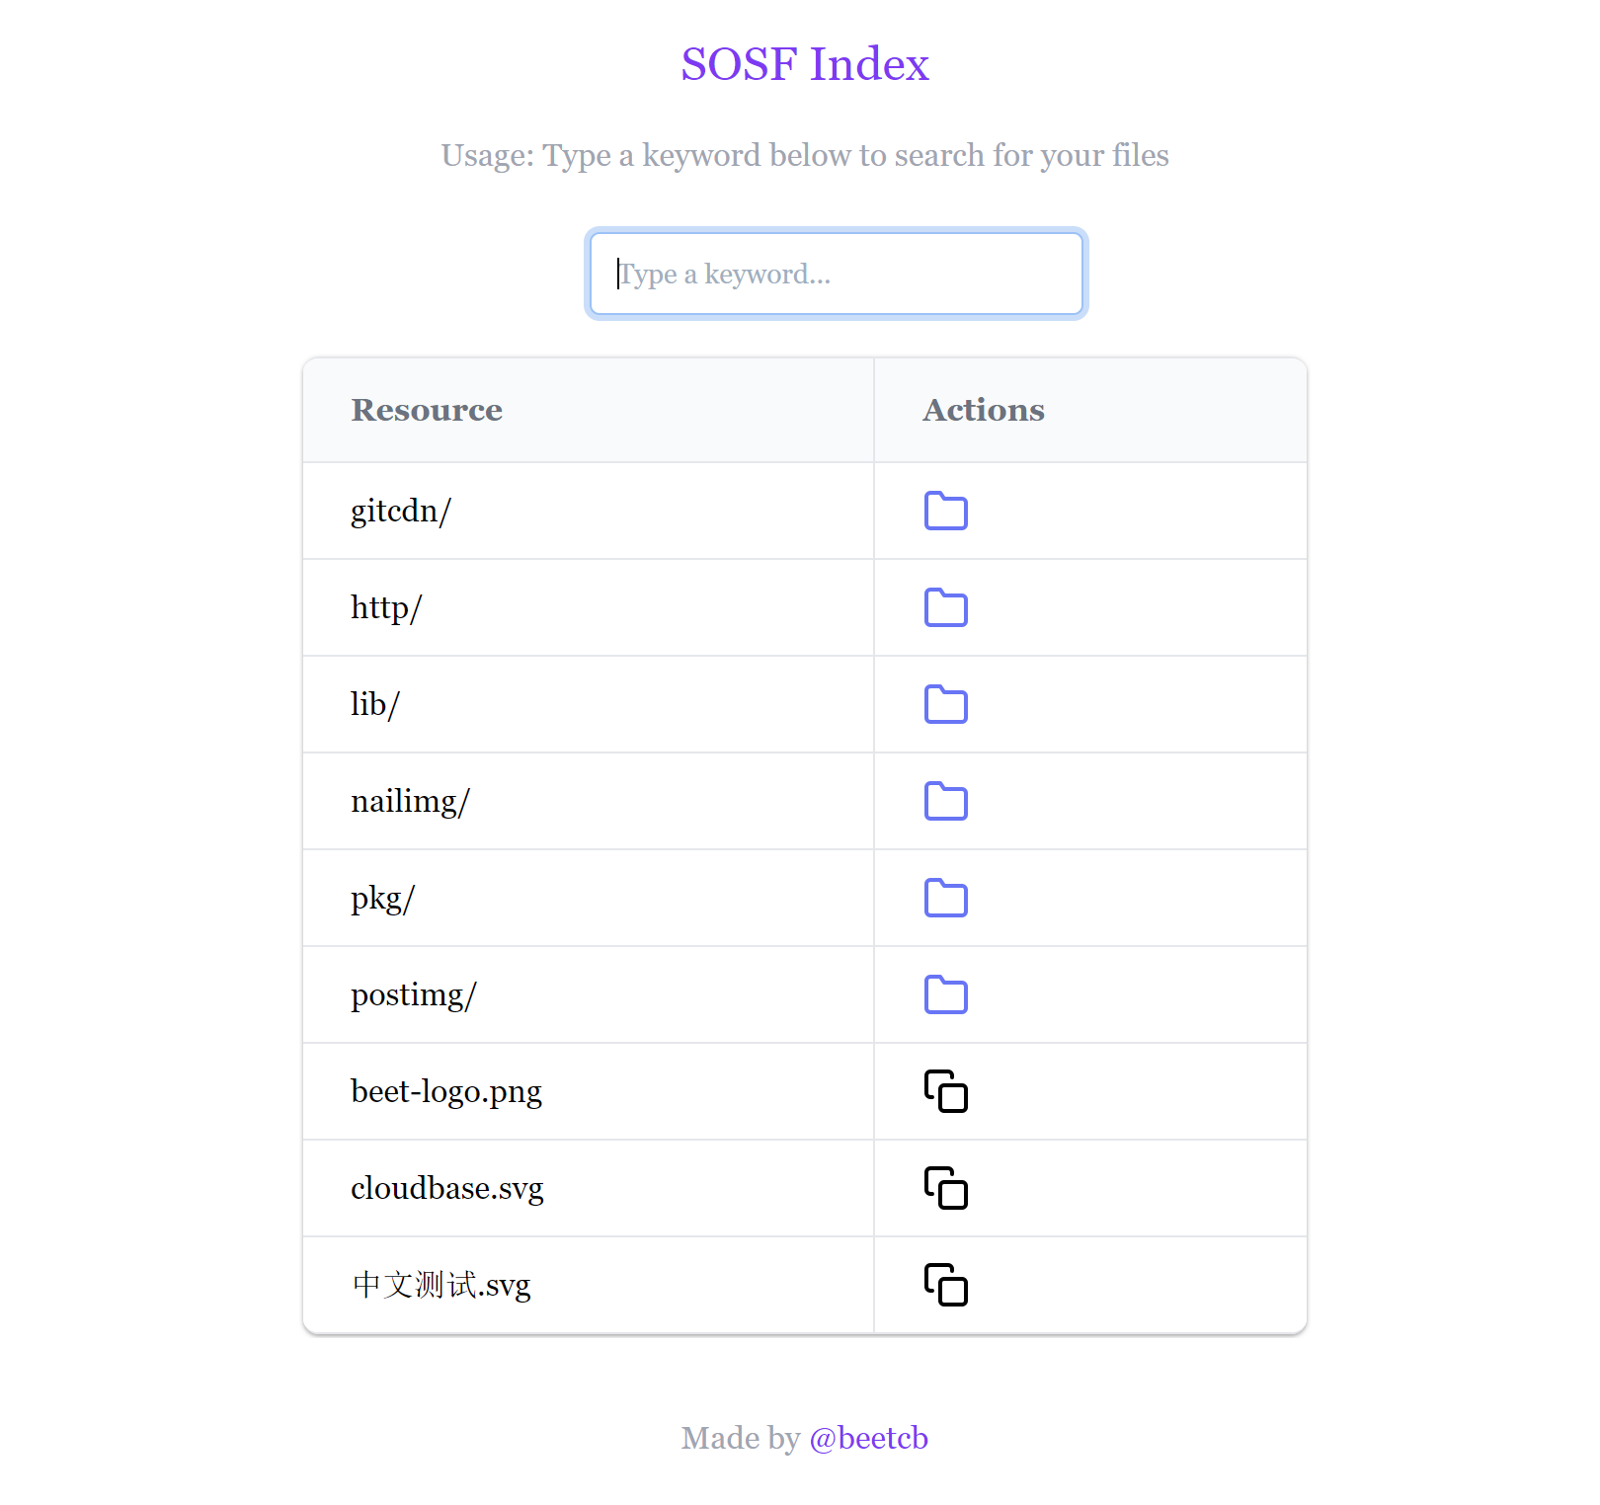Select the lib/ resource name
Screen dimensions: 1600x1505
point(374,704)
